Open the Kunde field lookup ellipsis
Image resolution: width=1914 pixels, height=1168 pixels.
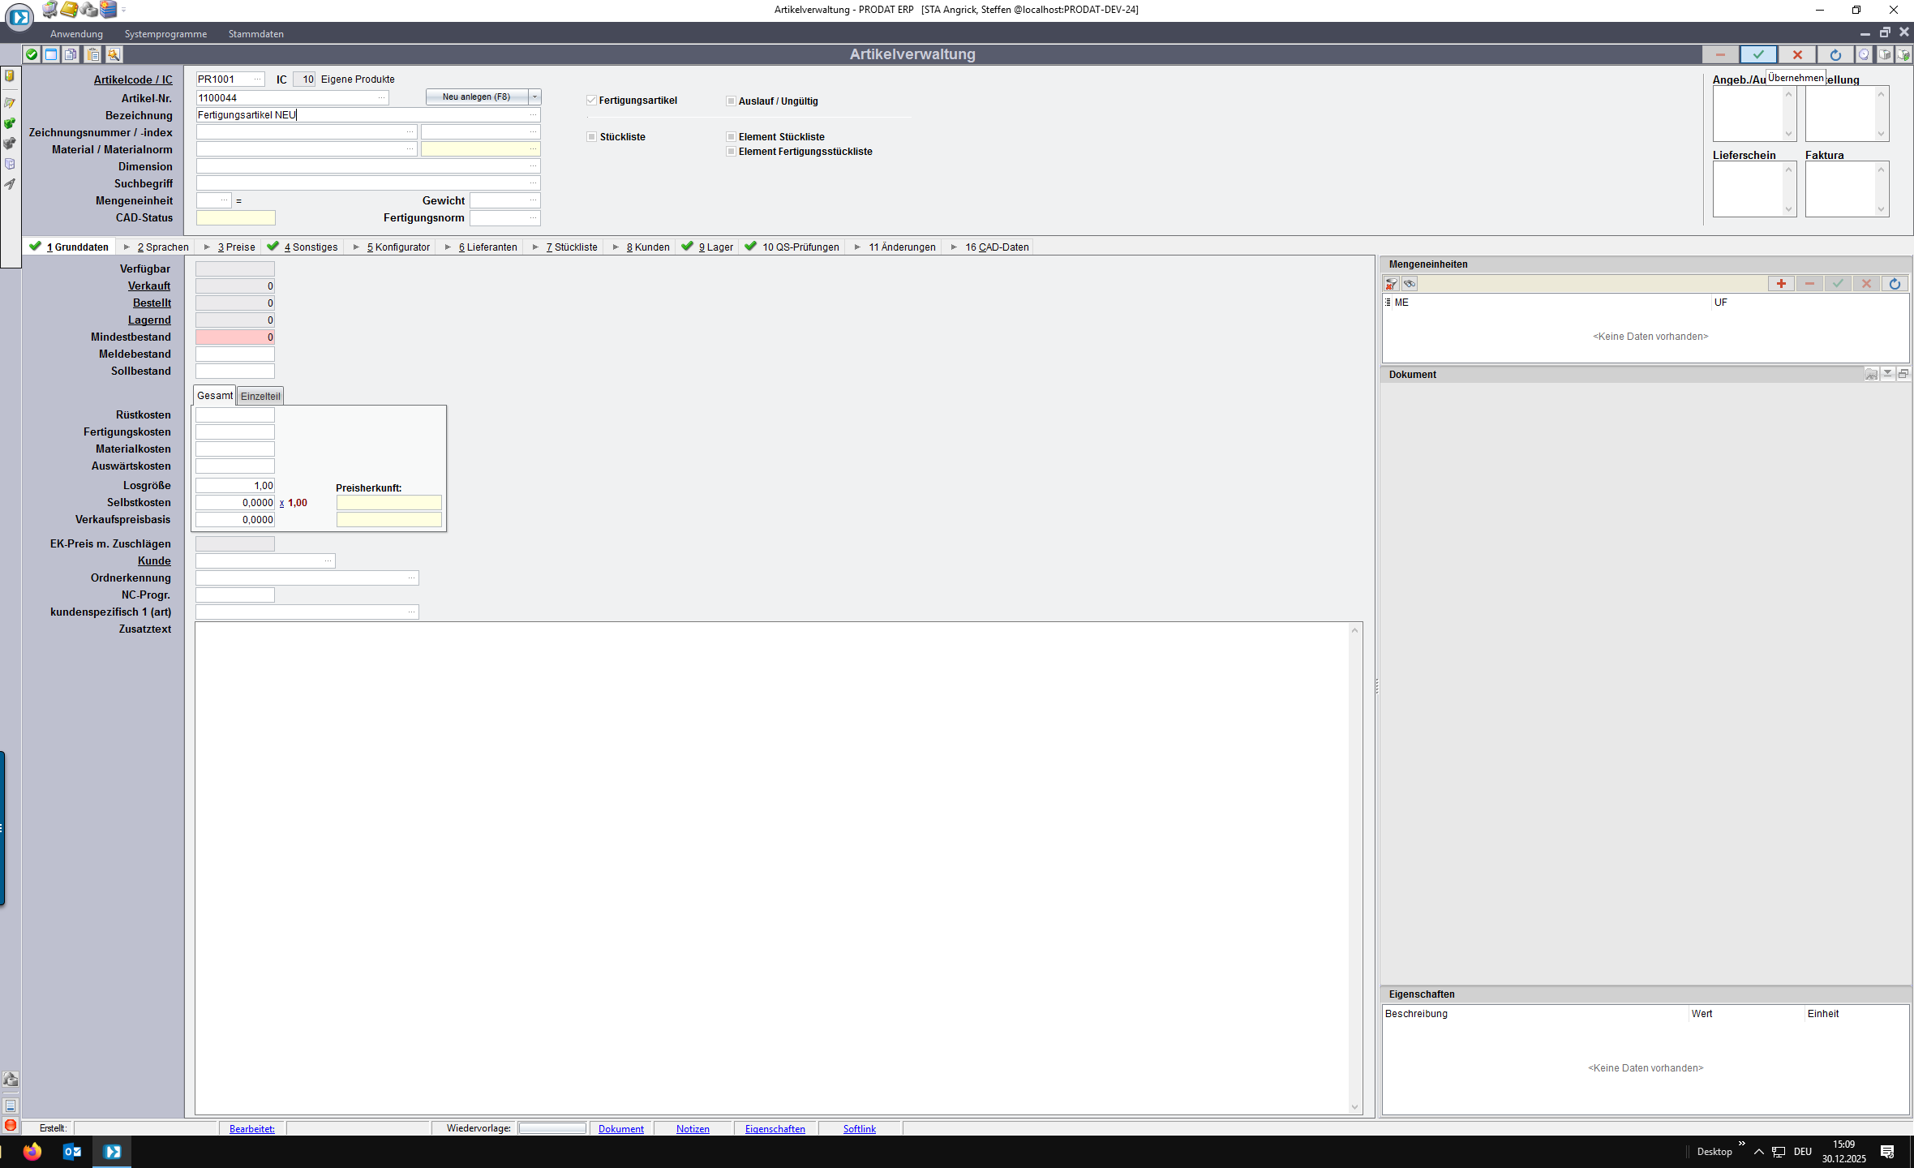click(328, 561)
